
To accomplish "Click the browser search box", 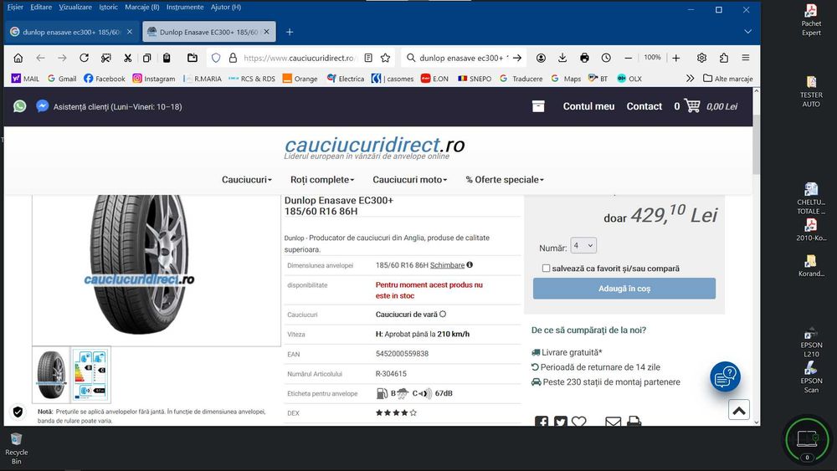I will [464, 58].
